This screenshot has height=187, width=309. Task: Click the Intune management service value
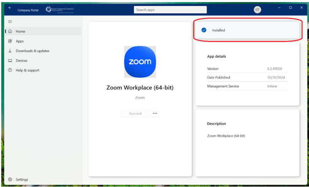click(272, 86)
